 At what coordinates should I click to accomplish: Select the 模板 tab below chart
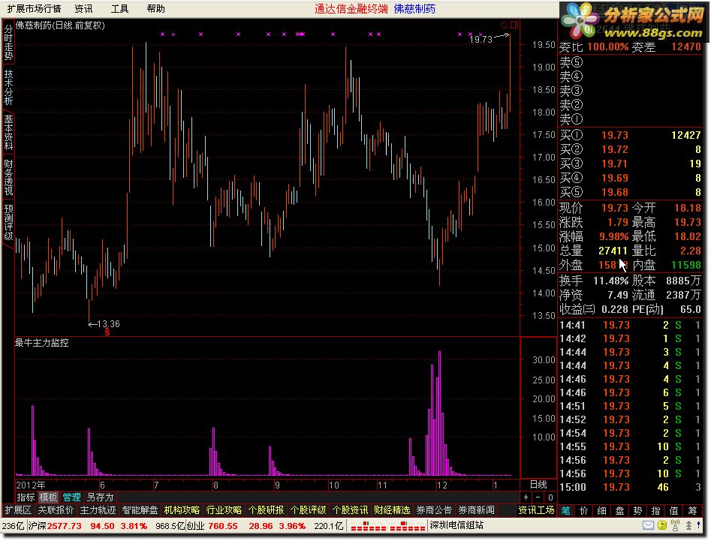click(48, 497)
